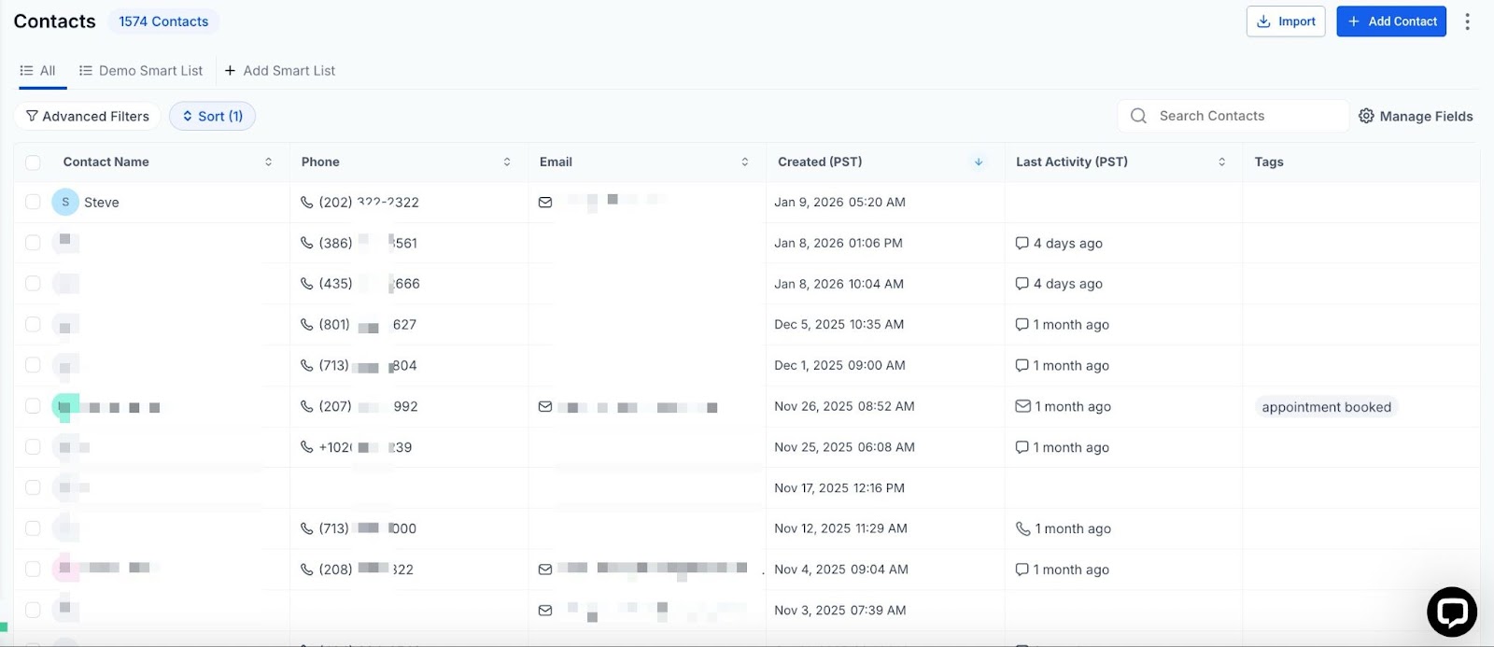Click the magnifier icon in search box
Viewport: 1494px width, 647px height.
coord(1138,116)
